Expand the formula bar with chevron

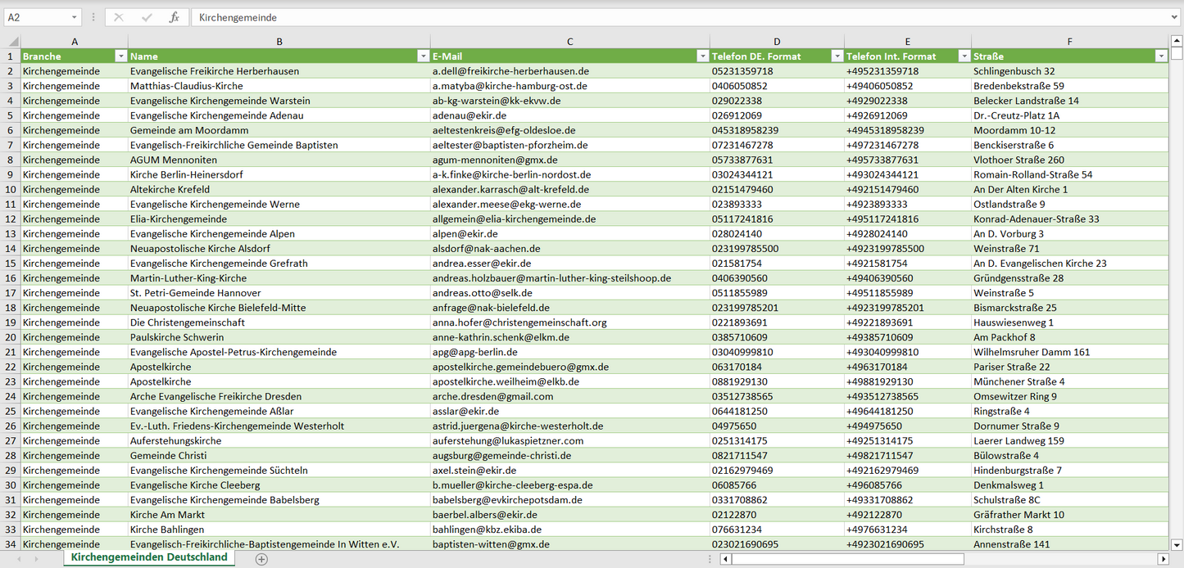(1175, 17)
